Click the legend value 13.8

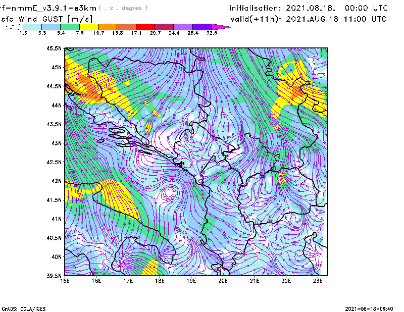click(118, 33)
